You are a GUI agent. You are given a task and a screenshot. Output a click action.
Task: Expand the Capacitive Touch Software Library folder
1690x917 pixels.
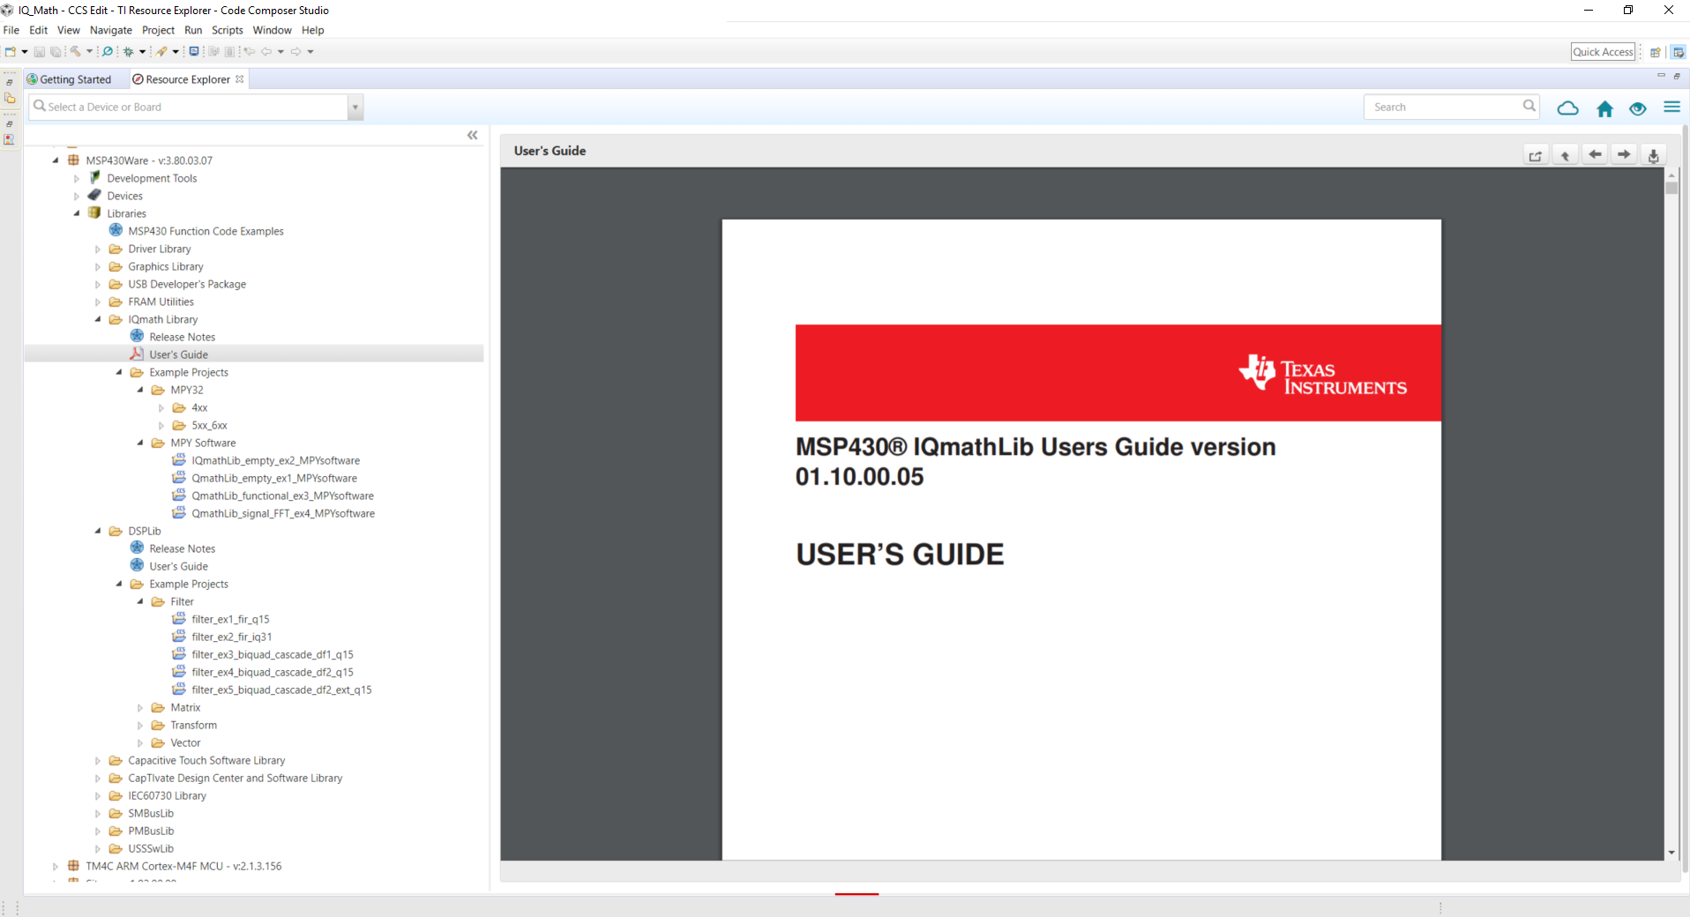click(x=98, y=760)
